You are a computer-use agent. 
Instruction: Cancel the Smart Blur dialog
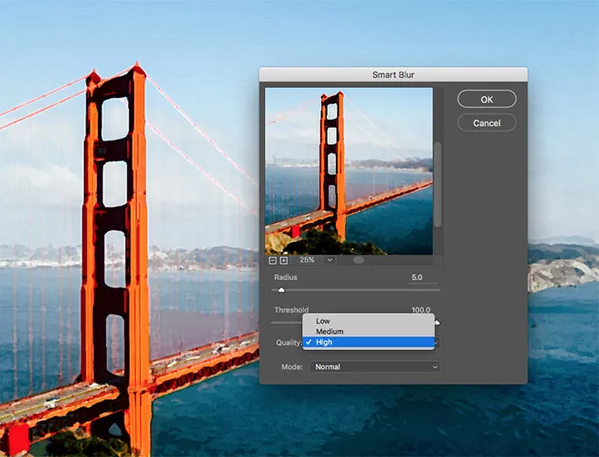[486, 122]
